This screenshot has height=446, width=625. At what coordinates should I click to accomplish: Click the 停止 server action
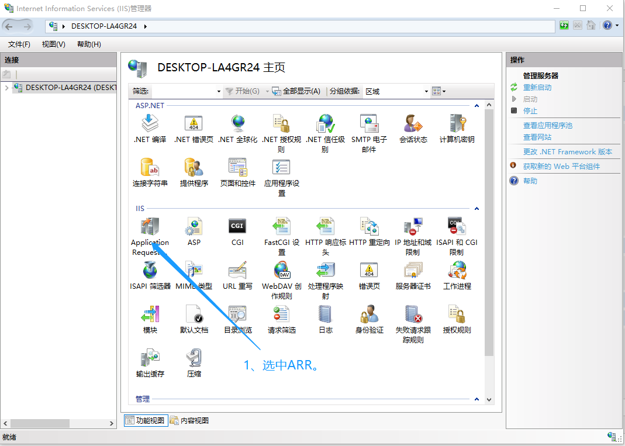[x=530, y=111]
